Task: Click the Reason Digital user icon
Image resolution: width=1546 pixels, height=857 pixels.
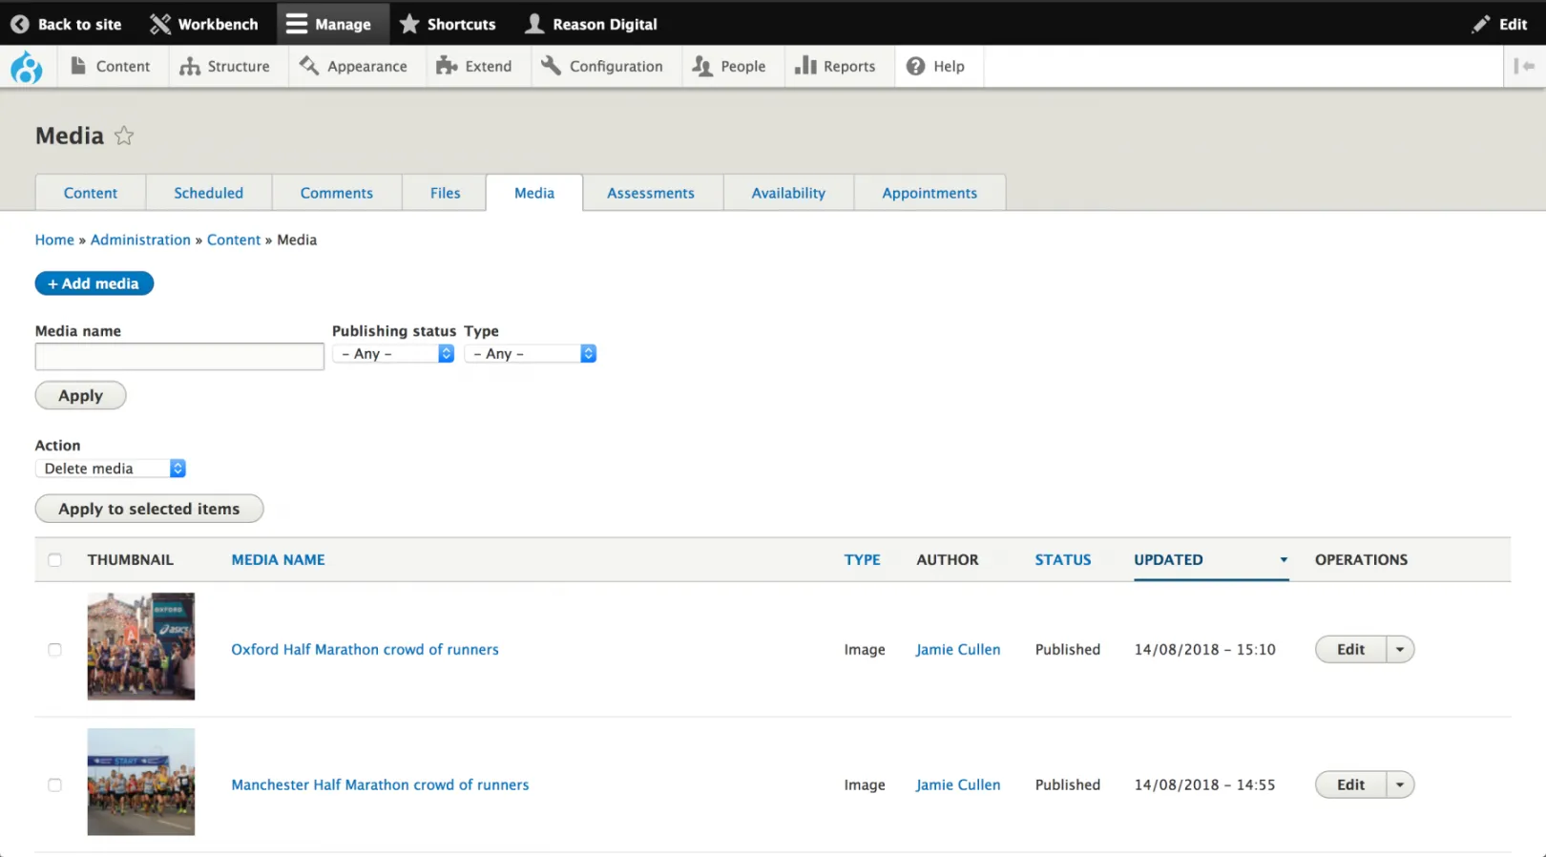Action: pos(534,24)
